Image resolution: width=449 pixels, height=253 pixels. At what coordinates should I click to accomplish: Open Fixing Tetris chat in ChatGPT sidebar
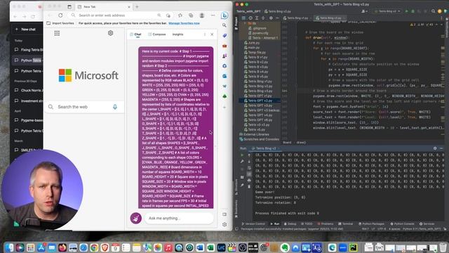tap(29, 50)
